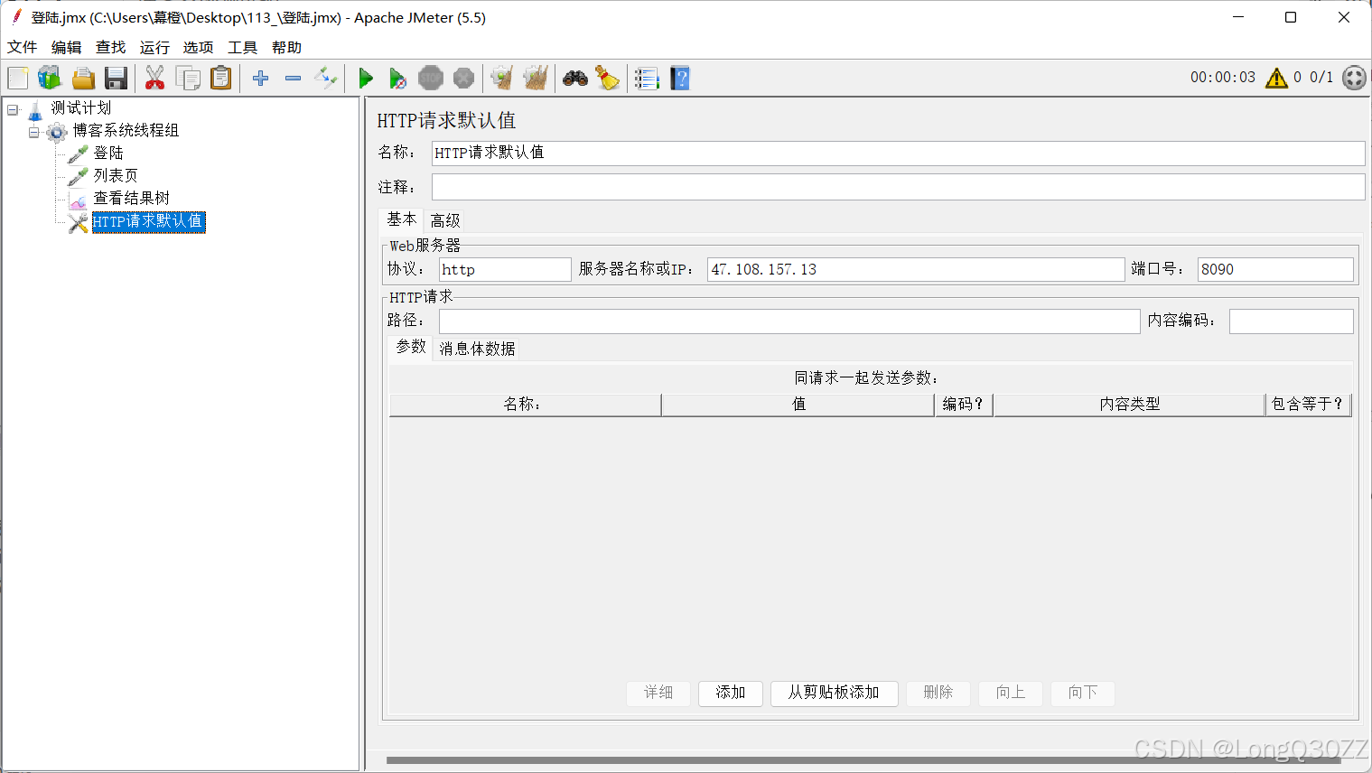Screen dimensions: 1372x773
Task: Save the test plan with floppy icon
Action: pos(116,79)
